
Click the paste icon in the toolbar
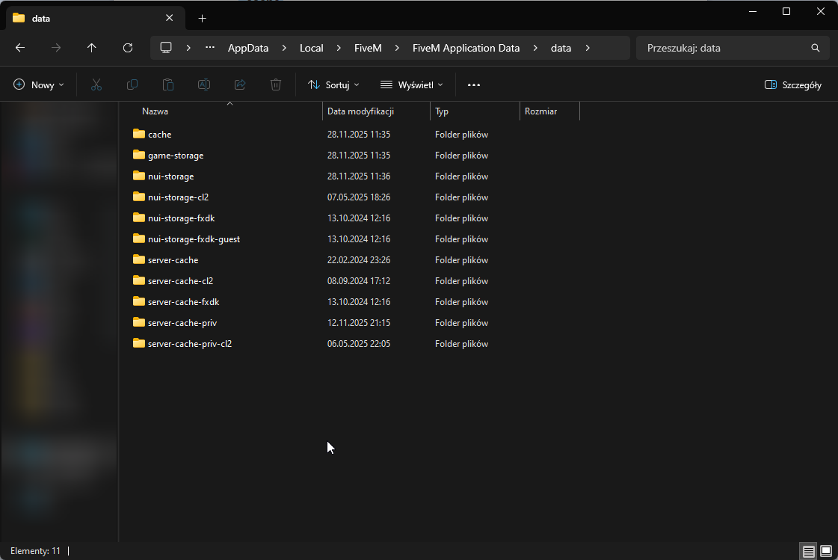(x=167, y=84)
